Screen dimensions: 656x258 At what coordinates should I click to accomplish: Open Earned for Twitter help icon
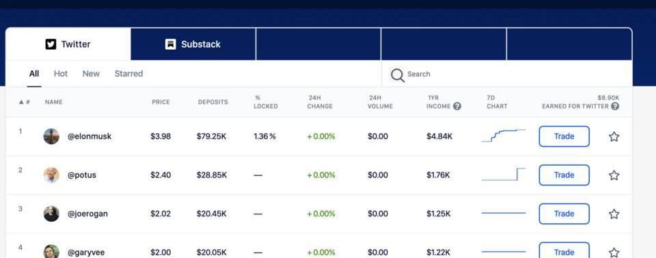click(614, 106)
